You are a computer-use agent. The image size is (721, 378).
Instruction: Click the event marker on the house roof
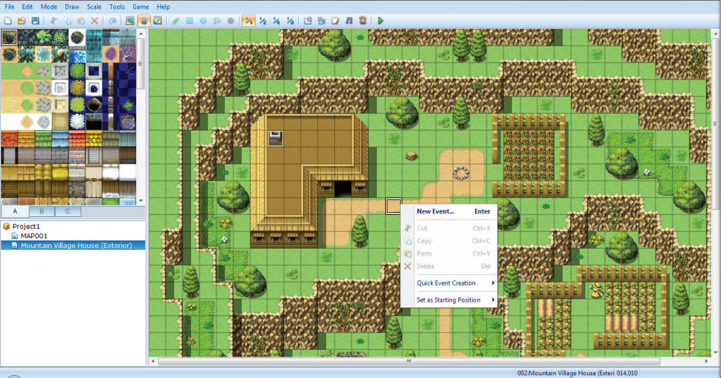pyautogui.click(x=275, y=139)
